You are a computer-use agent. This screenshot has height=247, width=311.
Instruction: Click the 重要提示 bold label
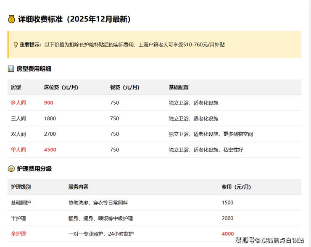(x=31, y=45)
